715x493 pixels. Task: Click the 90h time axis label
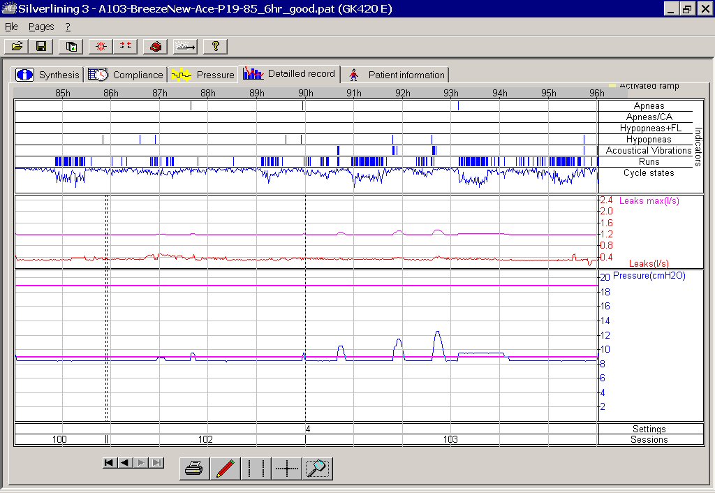pyautogui.click(x=306, y=93)
